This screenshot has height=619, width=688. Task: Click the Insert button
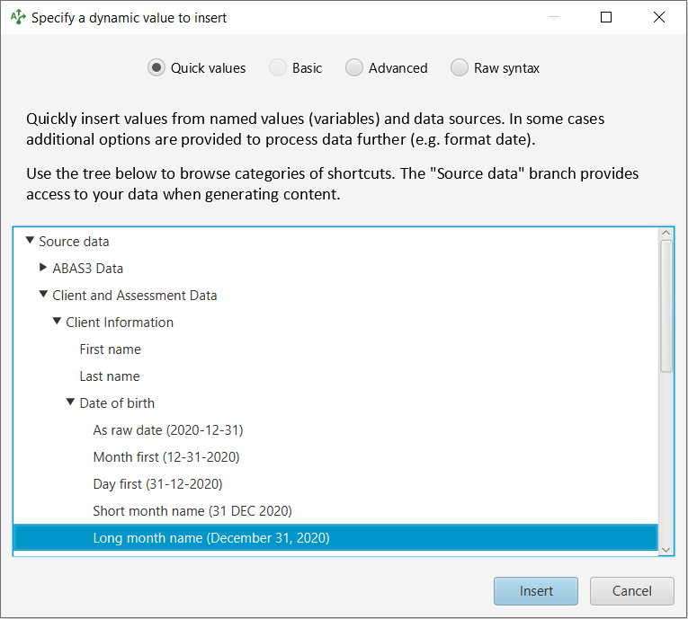coord(536,591)
